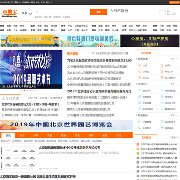Open the 美食 tab in orange bar
180x180 pixels.
[x=77, y=135]
